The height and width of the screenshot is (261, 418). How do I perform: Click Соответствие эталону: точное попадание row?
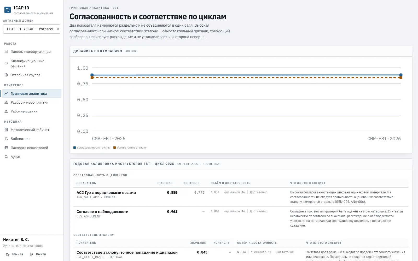[x=241, y=254]
